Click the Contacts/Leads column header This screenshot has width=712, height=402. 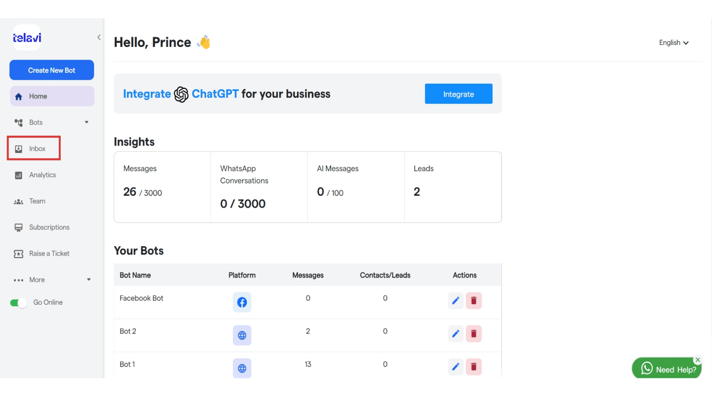click(385, 275)
